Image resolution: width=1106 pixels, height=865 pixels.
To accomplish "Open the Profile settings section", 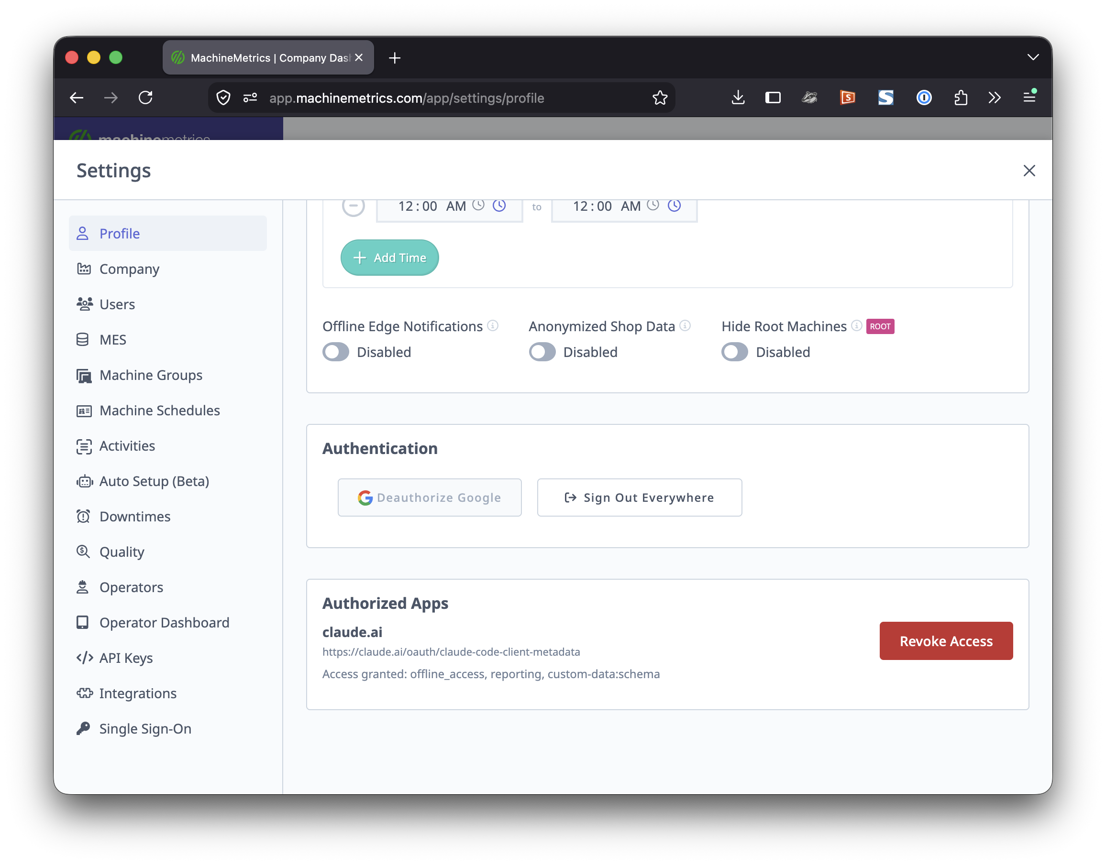I will point(168,234).
